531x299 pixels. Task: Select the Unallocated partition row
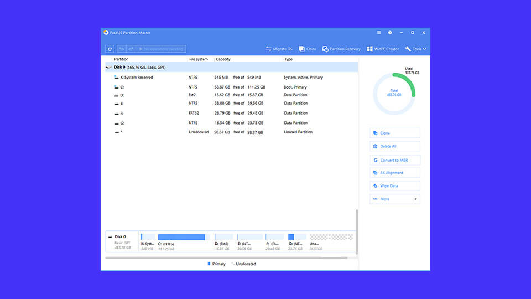232,132
